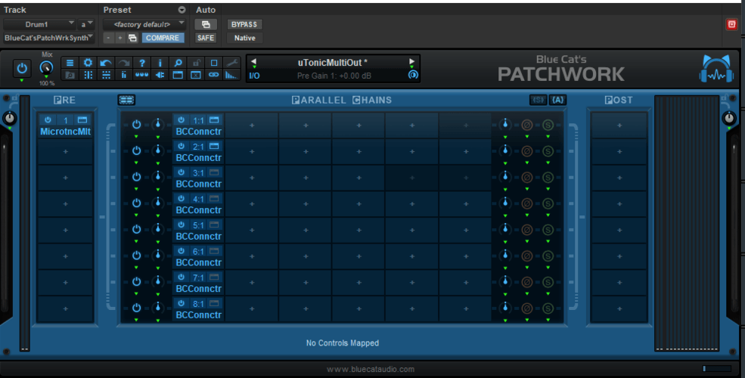Screen dimensions: 745x378
Task: Click the preset copy icon next to COMPARE
Action: [x=132, y=38]
